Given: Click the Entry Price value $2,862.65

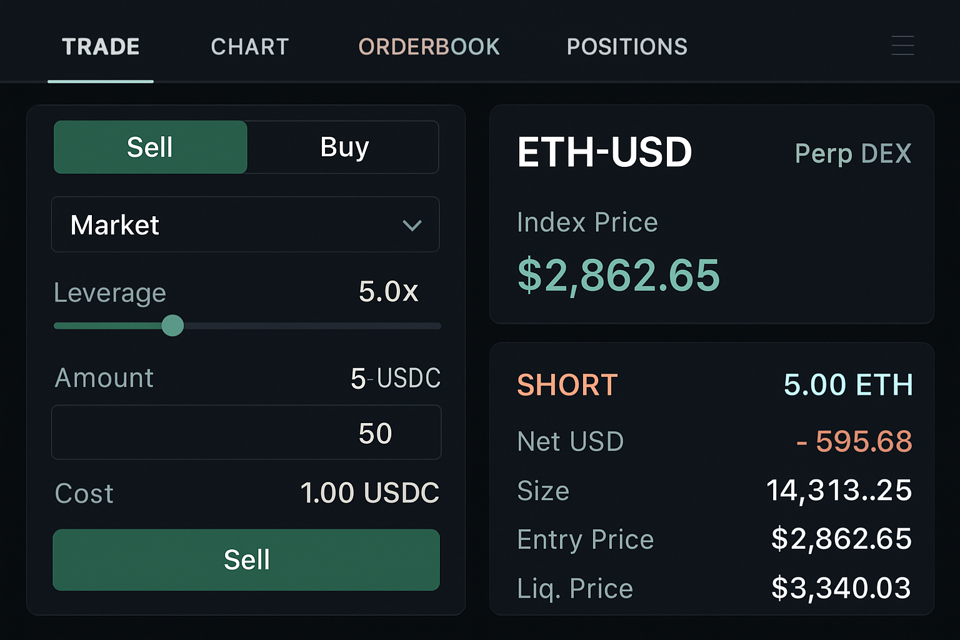Looking at the screenshot, I should point(842,539).
